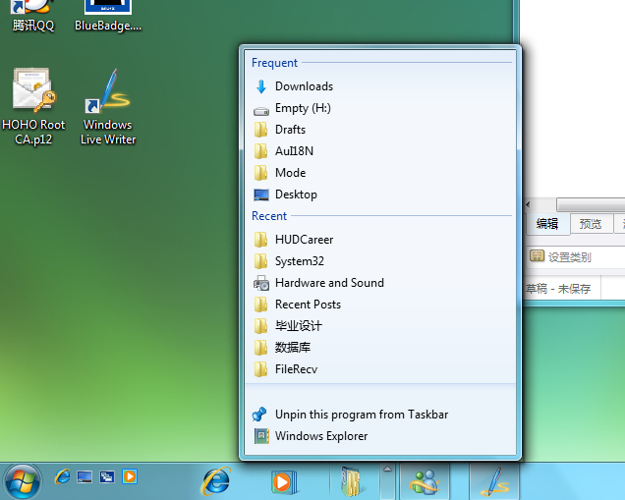Click the pushpin icon beside Unpin
The image size is (625, 500).
(259, 415)
